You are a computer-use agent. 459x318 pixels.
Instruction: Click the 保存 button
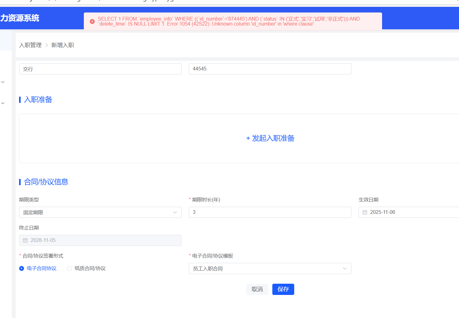pos(283,289)
